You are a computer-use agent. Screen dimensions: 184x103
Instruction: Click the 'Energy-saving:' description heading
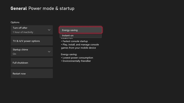[x=69, y=54]
